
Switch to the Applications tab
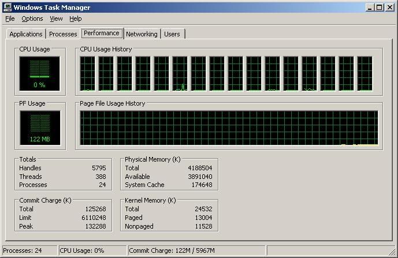tap(26, 34)
